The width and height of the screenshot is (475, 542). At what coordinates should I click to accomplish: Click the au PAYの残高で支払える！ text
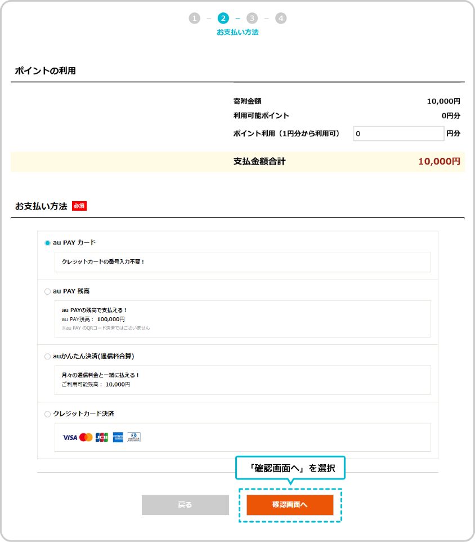tap(94, 310)
